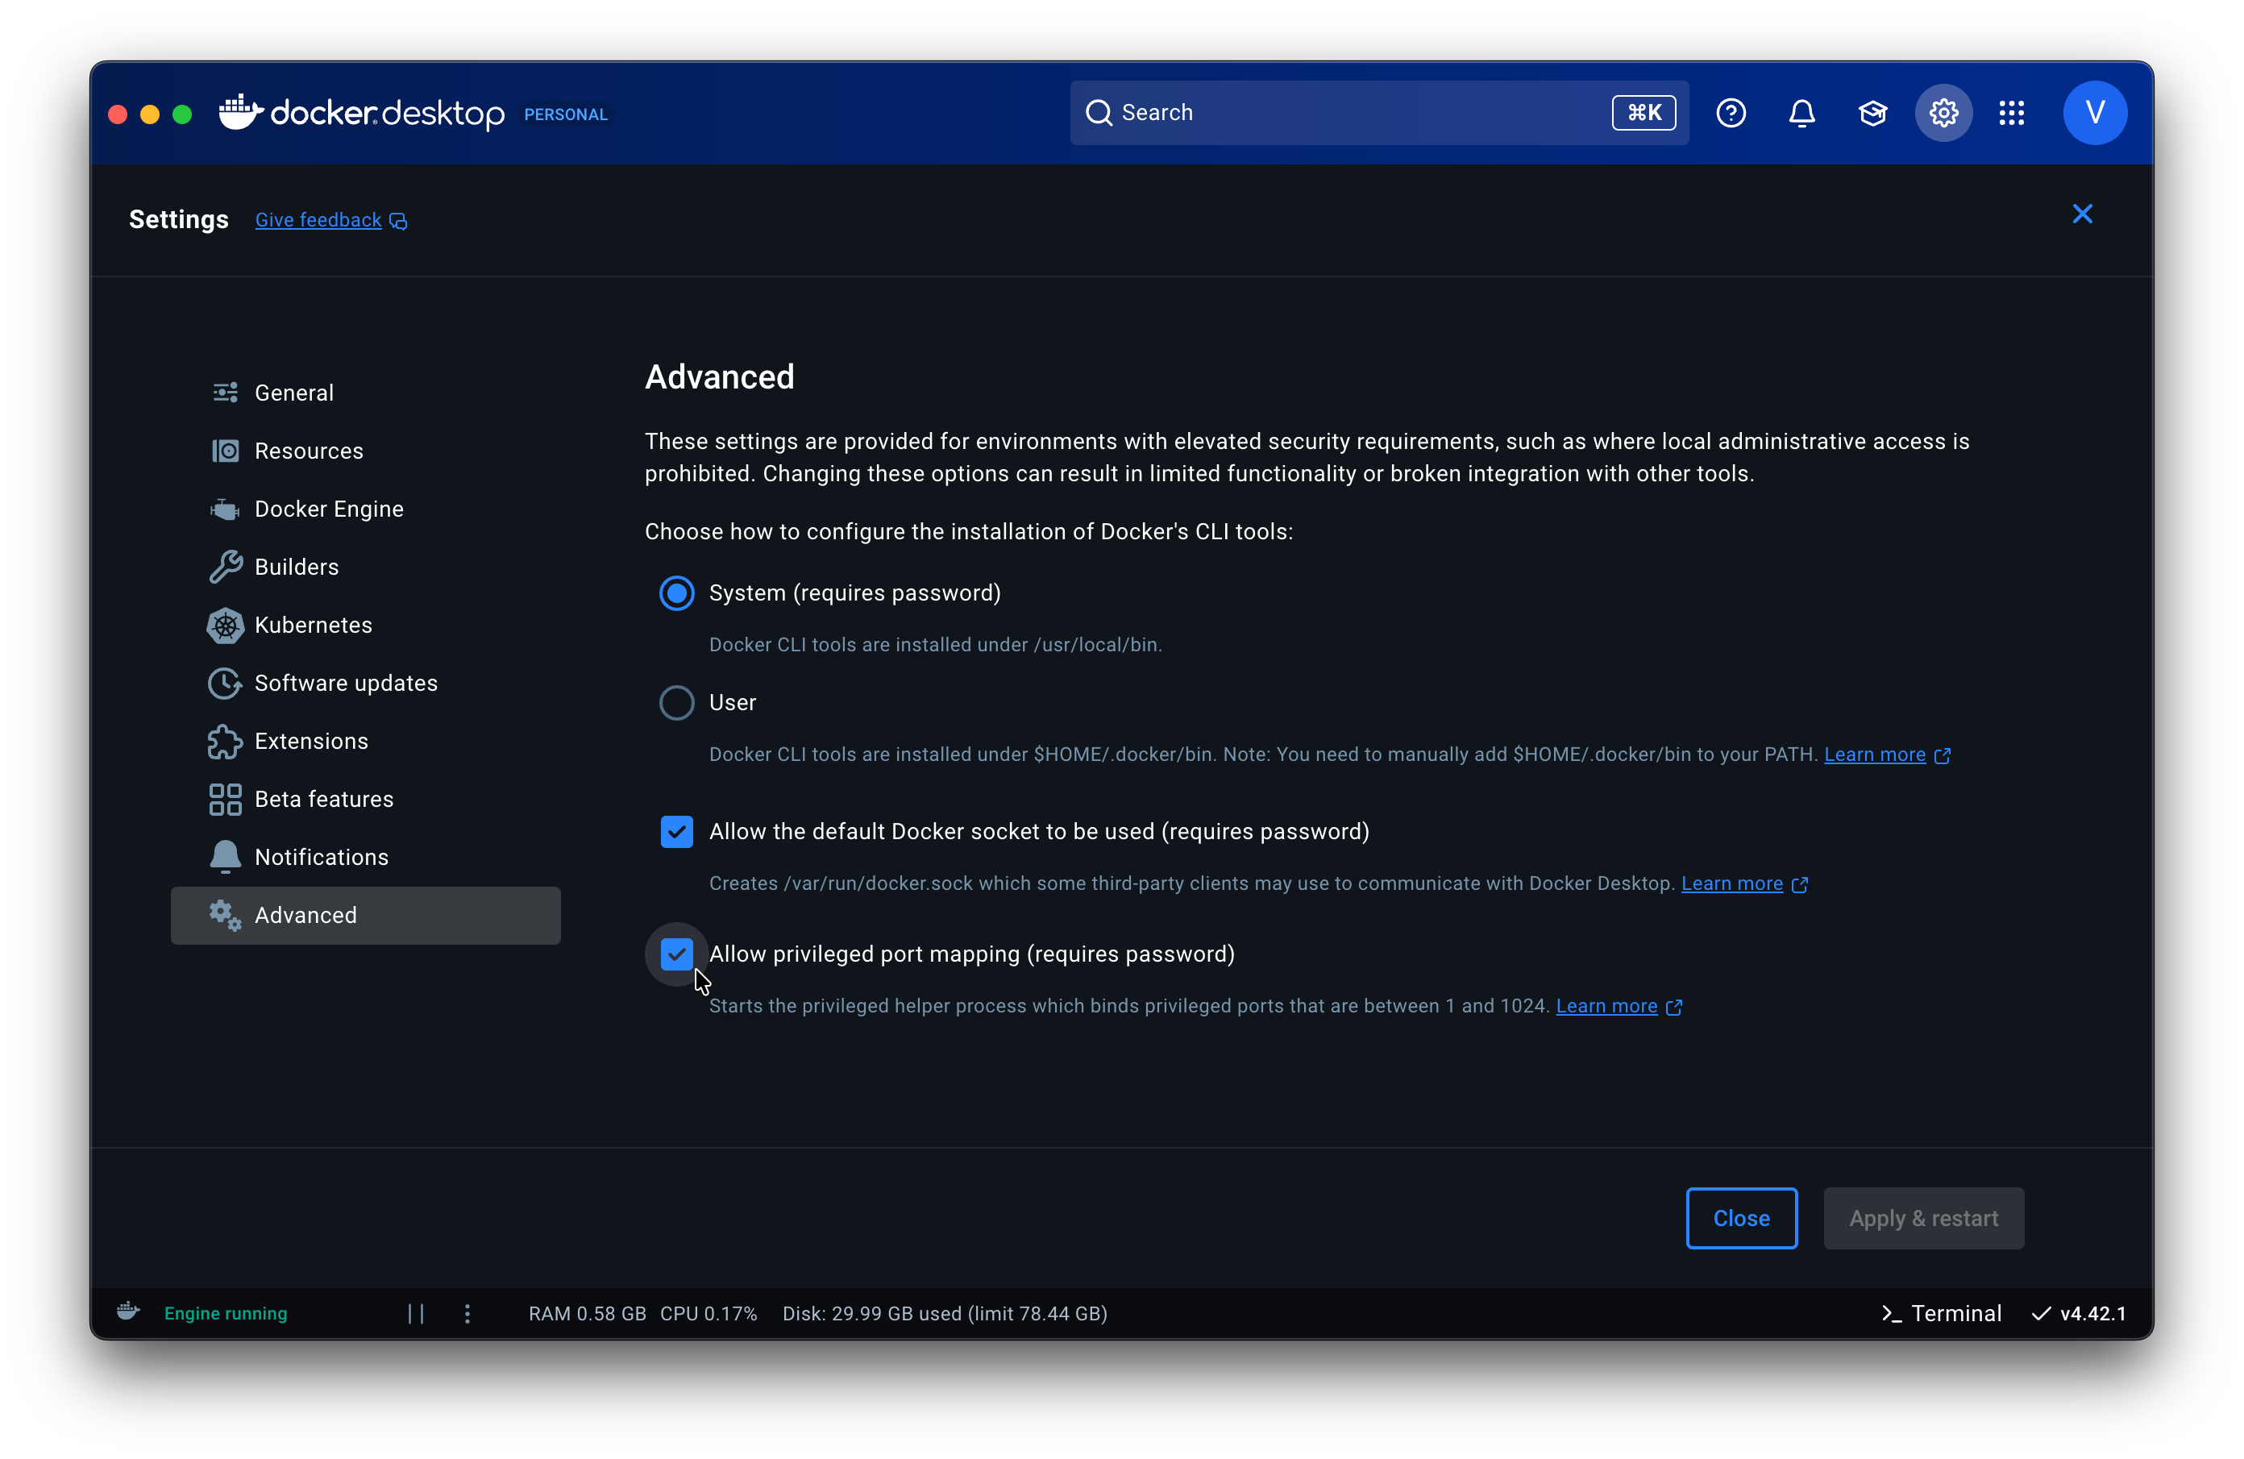This screenshot has height=1459, width=2244.
Task: Open Learn more link for docker.sock
Action: [x=1732, y=883]
